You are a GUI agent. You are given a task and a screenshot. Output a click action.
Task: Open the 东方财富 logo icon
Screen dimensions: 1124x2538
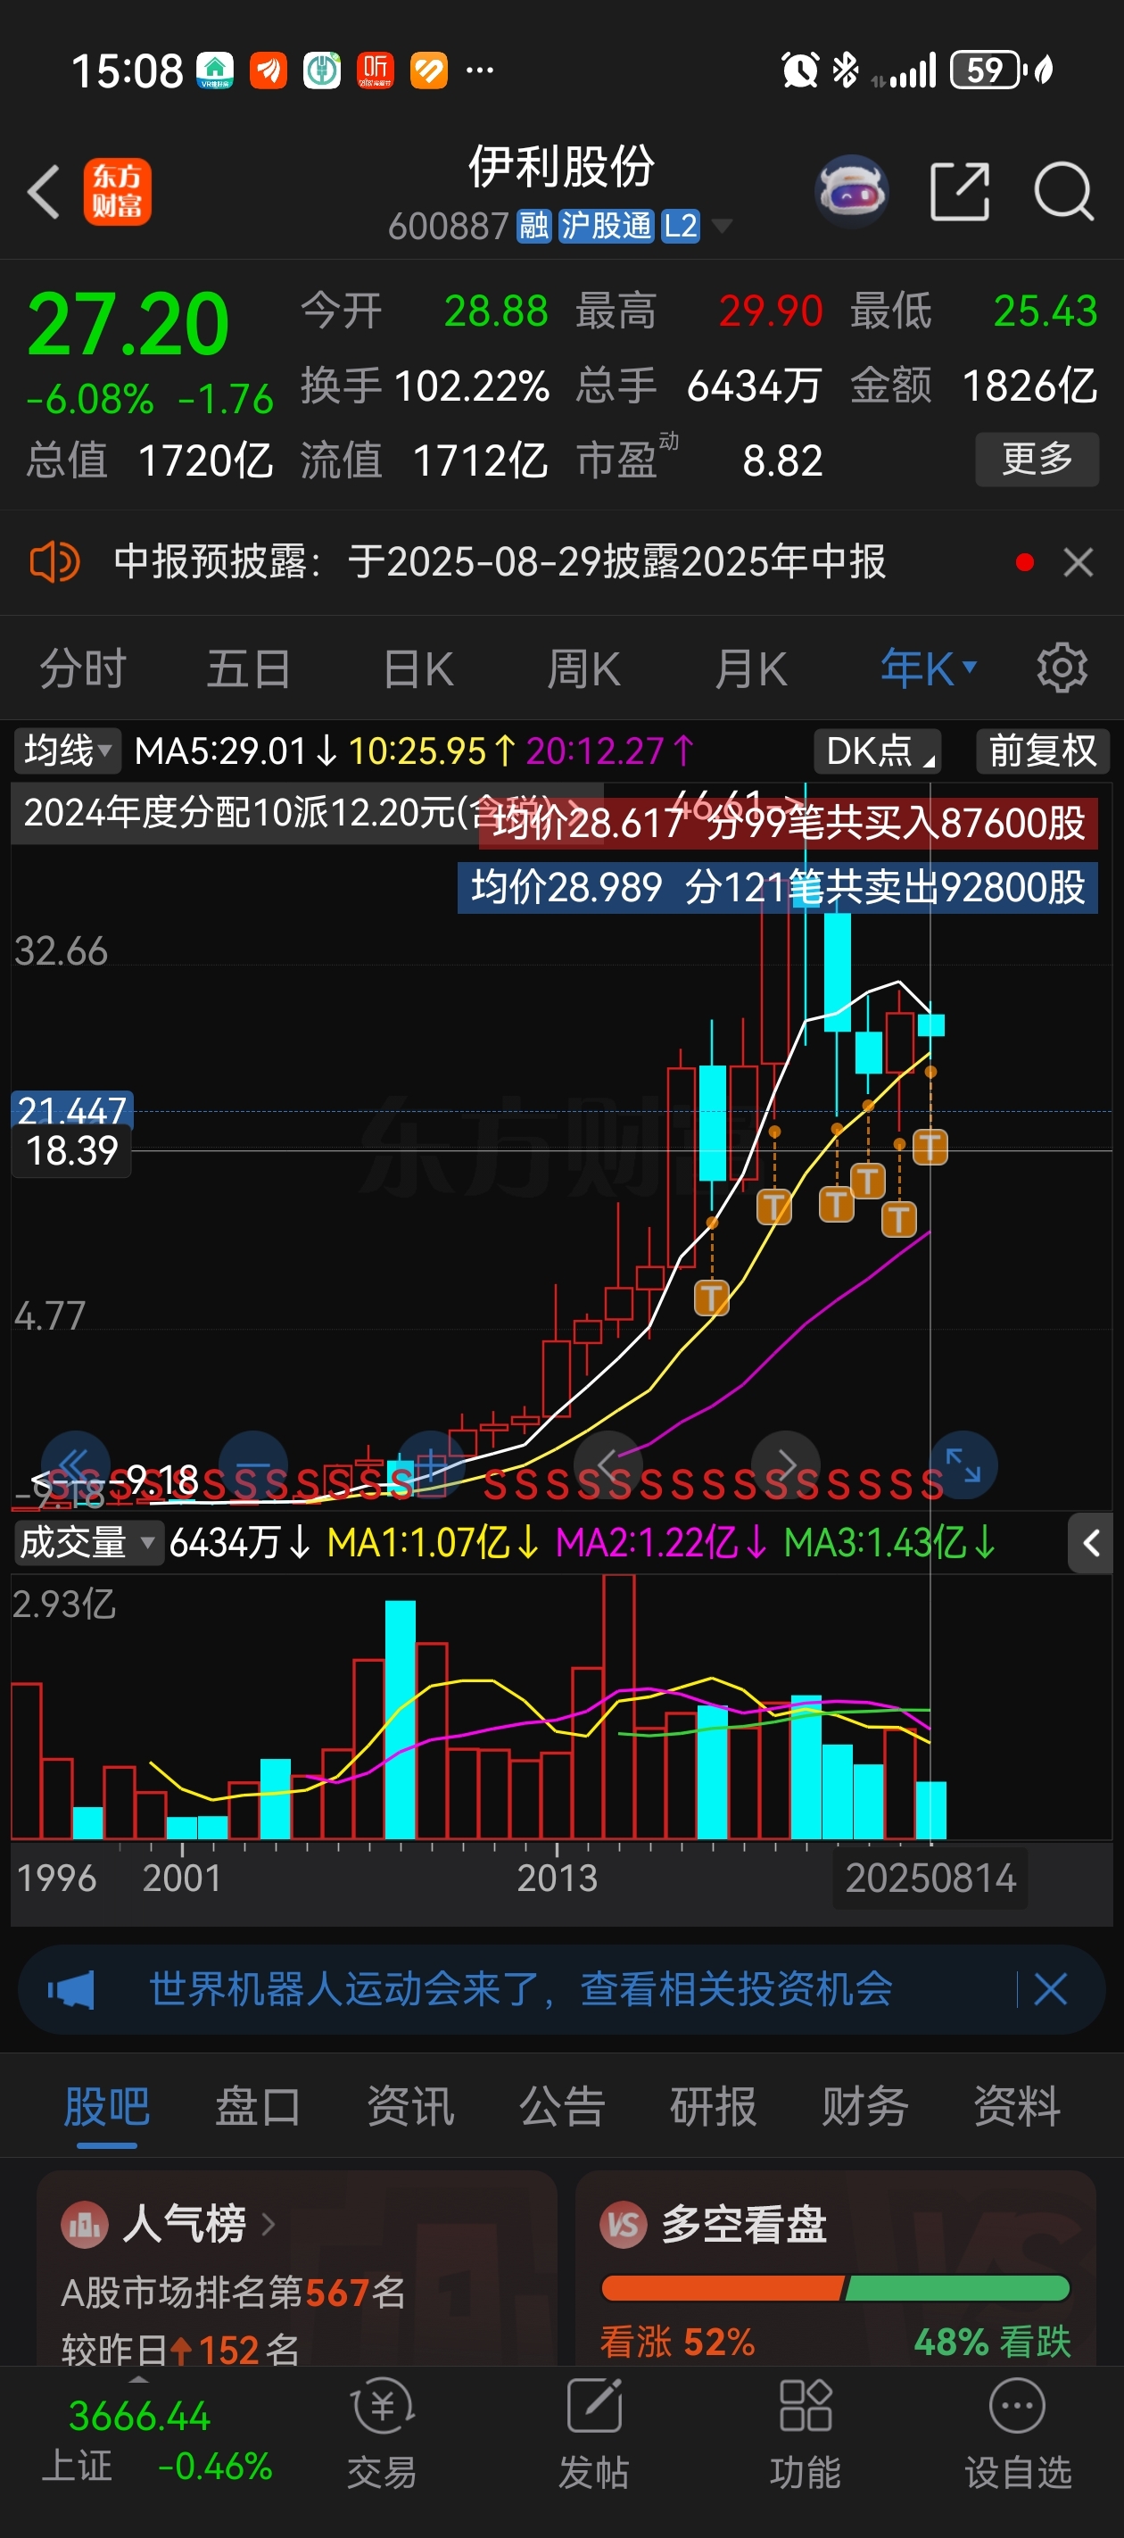[x=117, y=192]
